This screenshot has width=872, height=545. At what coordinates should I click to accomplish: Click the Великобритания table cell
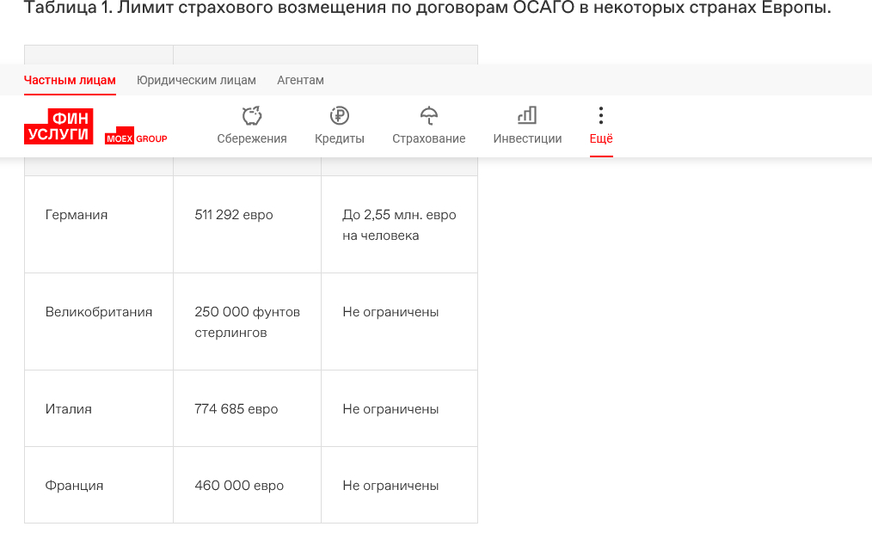click(x=99, y=321)
